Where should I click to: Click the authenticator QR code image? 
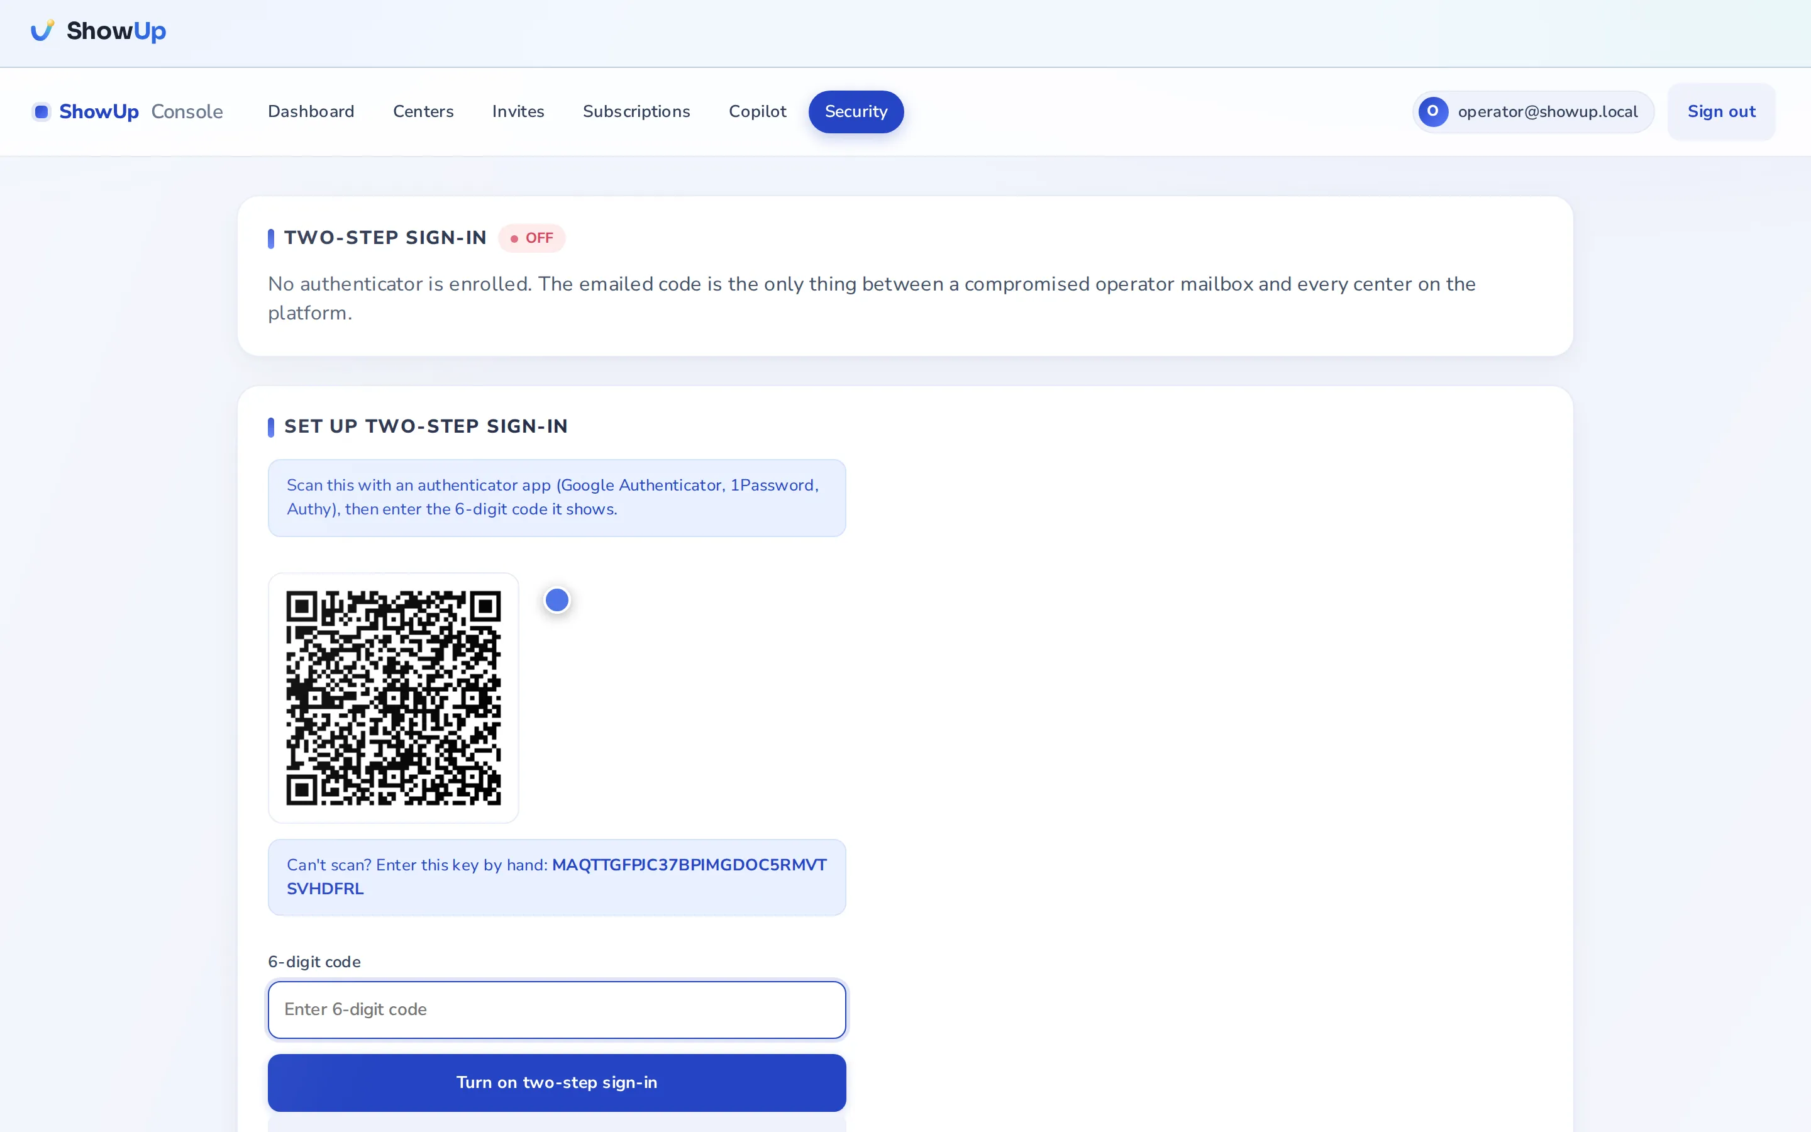tap(394, 698)
